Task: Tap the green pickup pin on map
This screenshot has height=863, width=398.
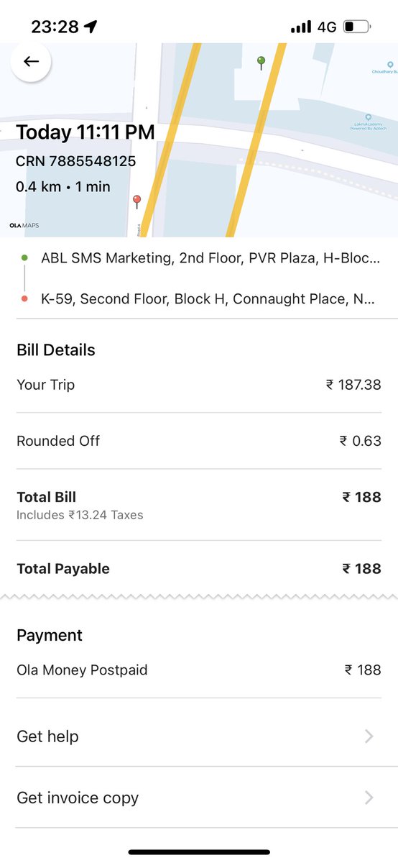Action: point(262,63)
